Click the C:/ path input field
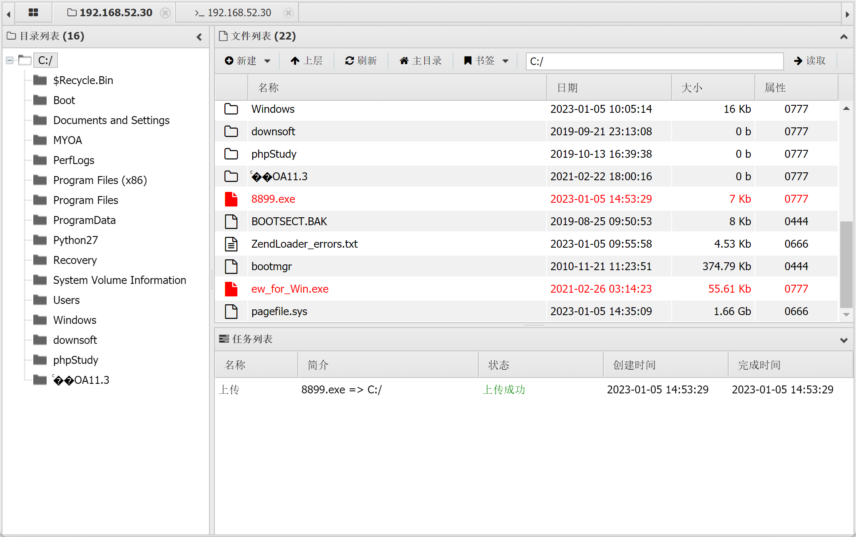The height and width of the screenshot is (537, 856). coord(654,61)
